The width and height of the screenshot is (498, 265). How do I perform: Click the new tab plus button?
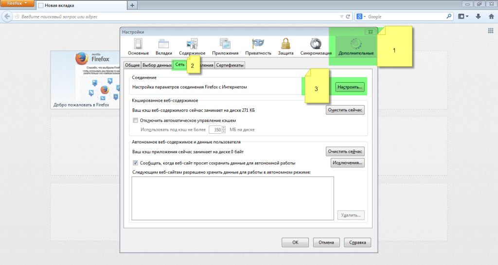tap(132, 5)
